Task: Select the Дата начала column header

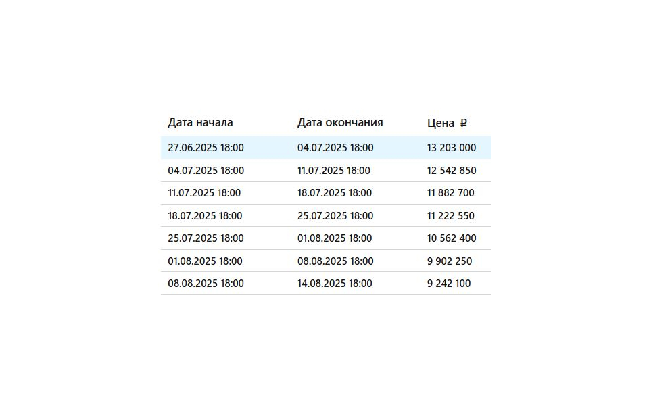Action: click(200, 122)
